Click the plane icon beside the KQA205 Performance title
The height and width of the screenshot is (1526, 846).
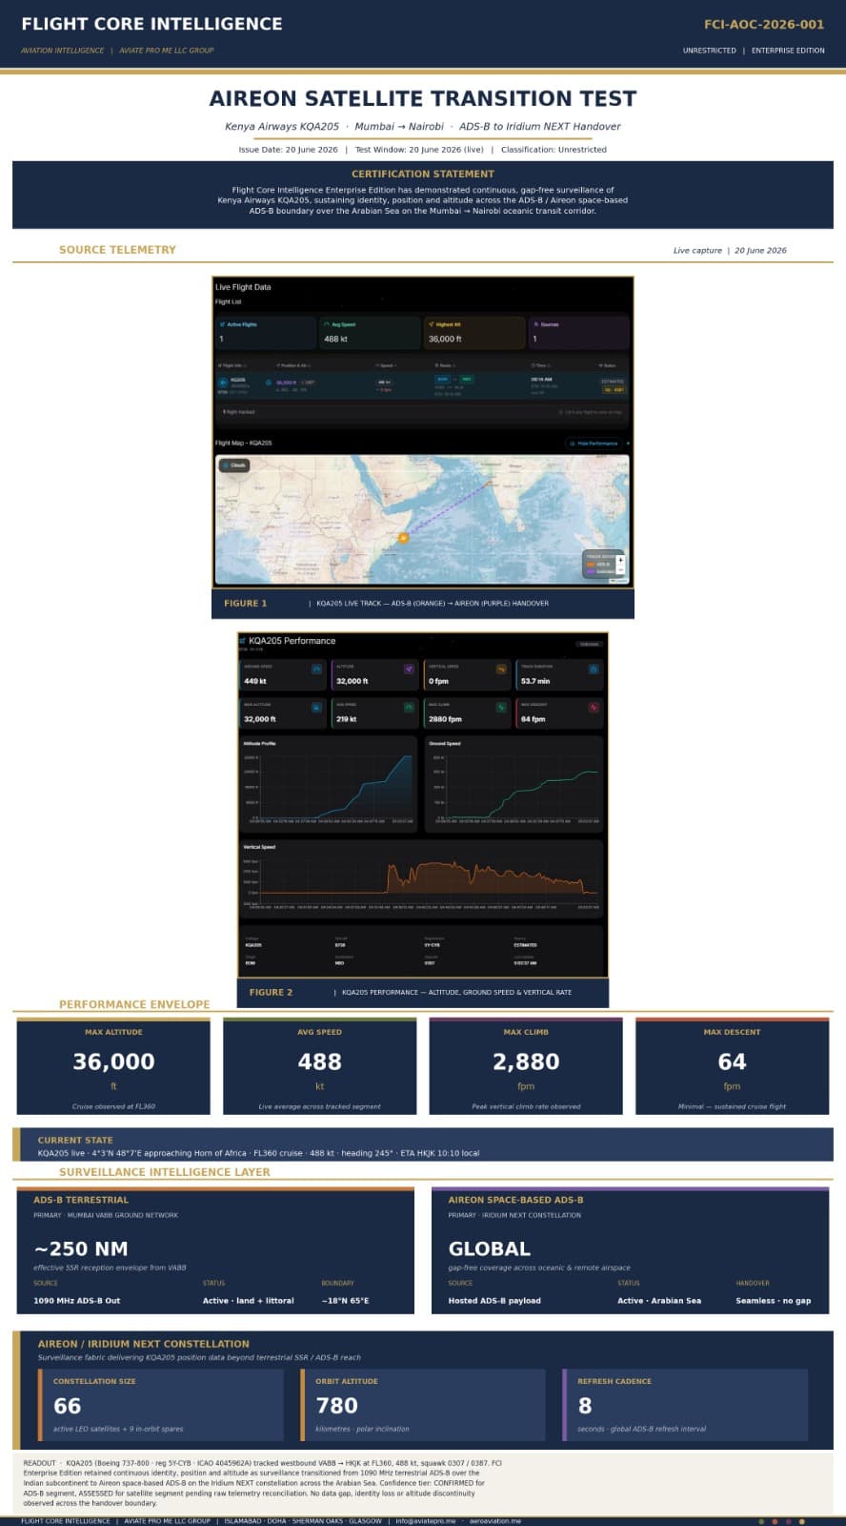[x=242, y=641]
